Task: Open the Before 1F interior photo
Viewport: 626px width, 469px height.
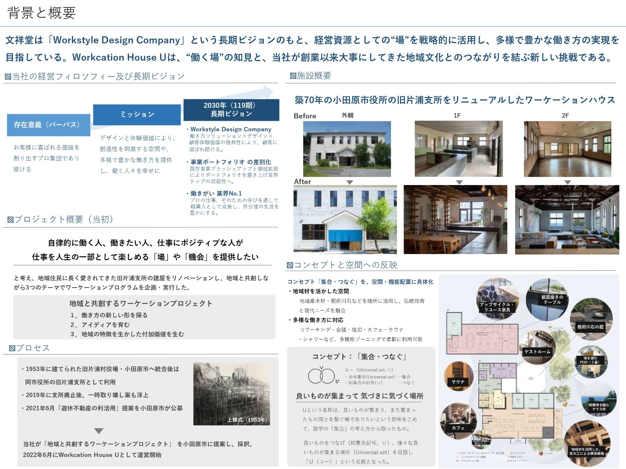Action: pos(458,149)
